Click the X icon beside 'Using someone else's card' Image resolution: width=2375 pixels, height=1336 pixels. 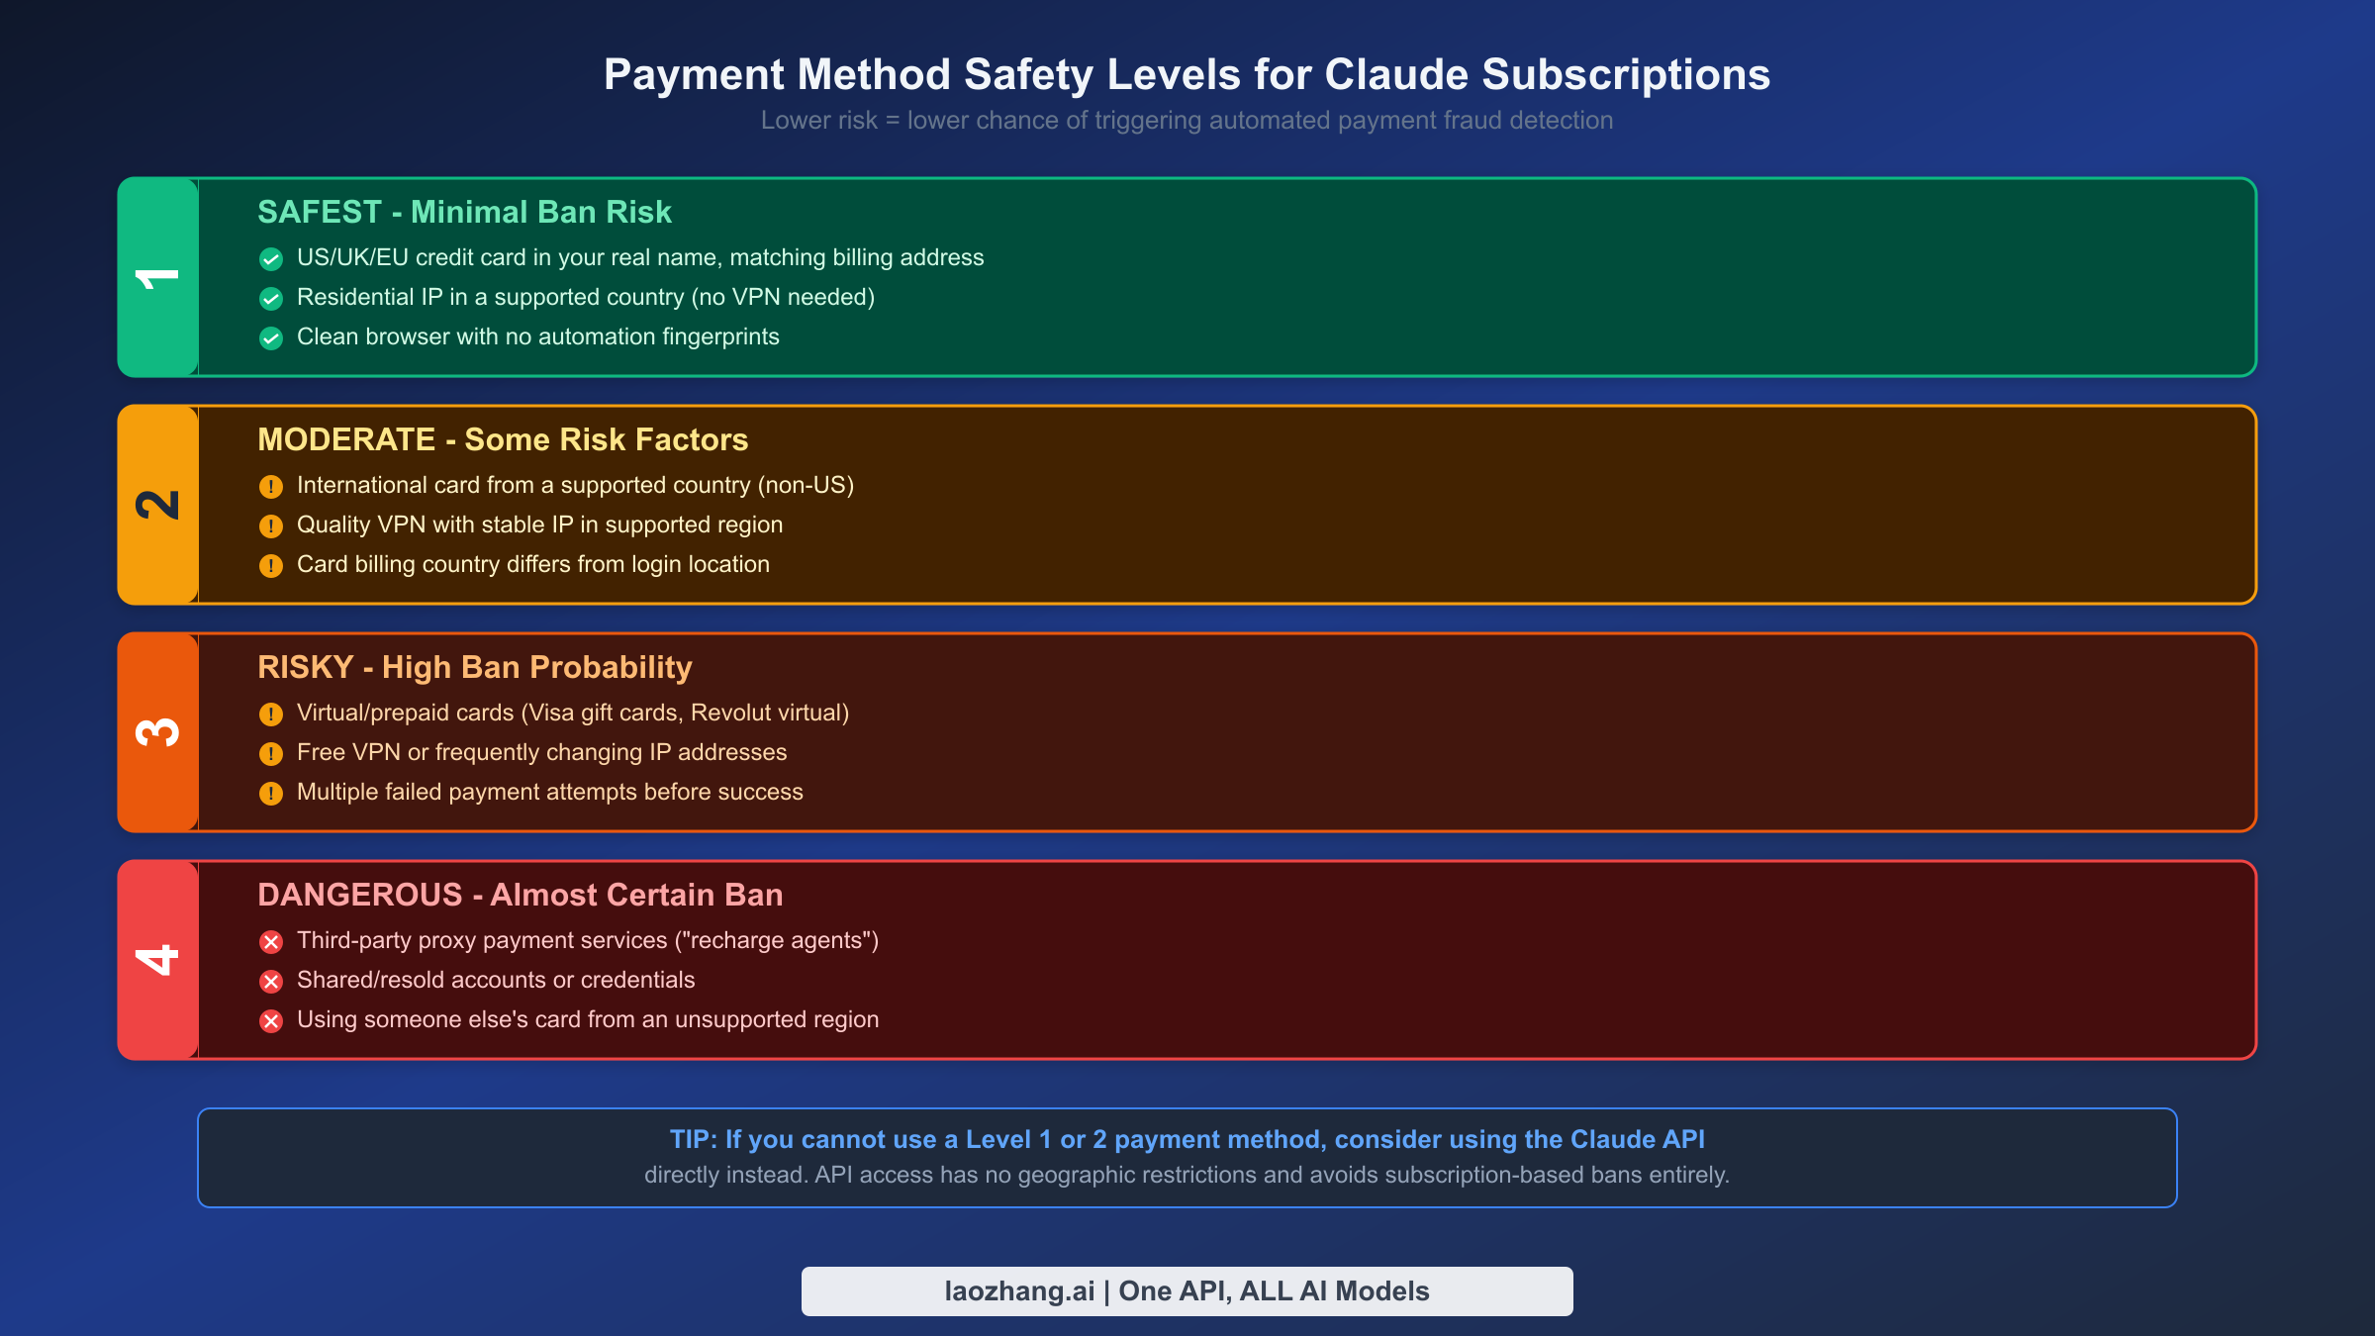click(x=271, y=1020)
